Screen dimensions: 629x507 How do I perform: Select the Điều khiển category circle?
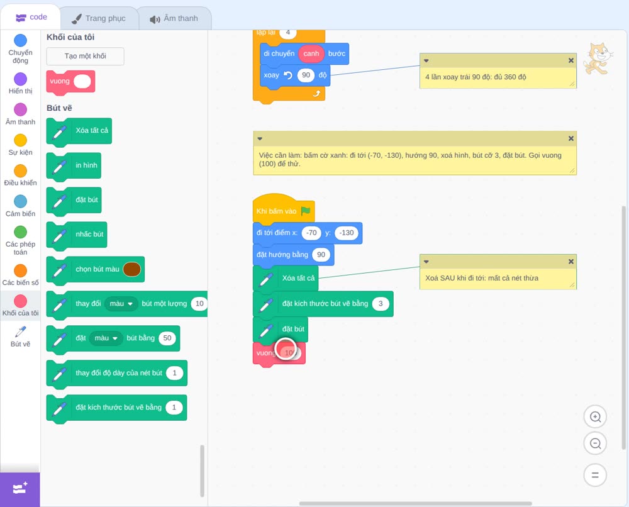(x=21, y=171)
